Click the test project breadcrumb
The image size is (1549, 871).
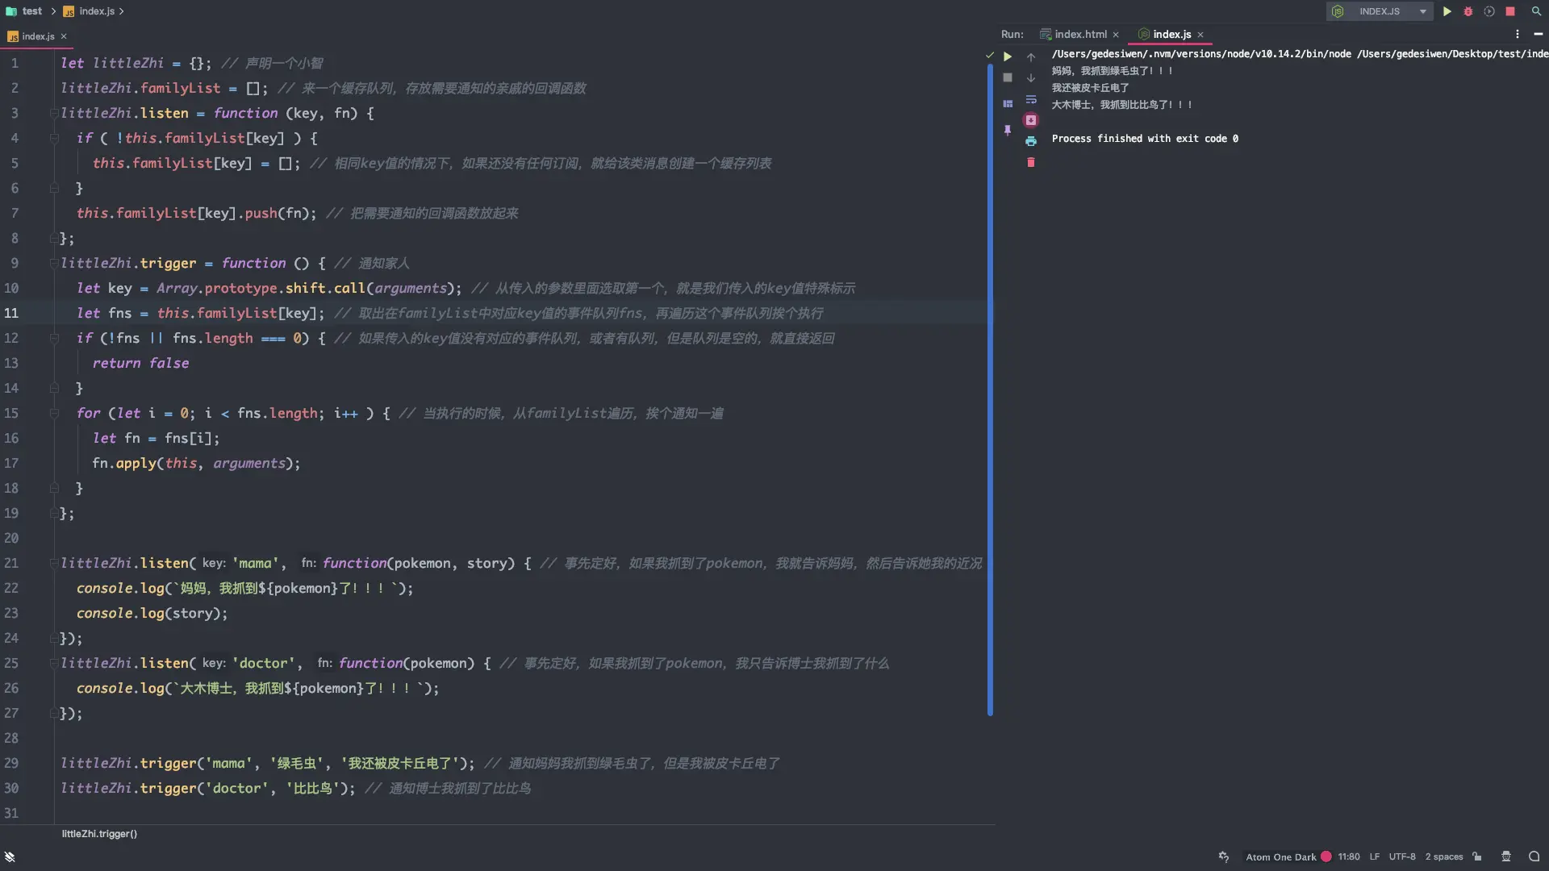coord(31,11)
